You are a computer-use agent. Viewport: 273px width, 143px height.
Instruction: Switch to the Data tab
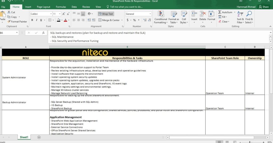tap(74, 7)
